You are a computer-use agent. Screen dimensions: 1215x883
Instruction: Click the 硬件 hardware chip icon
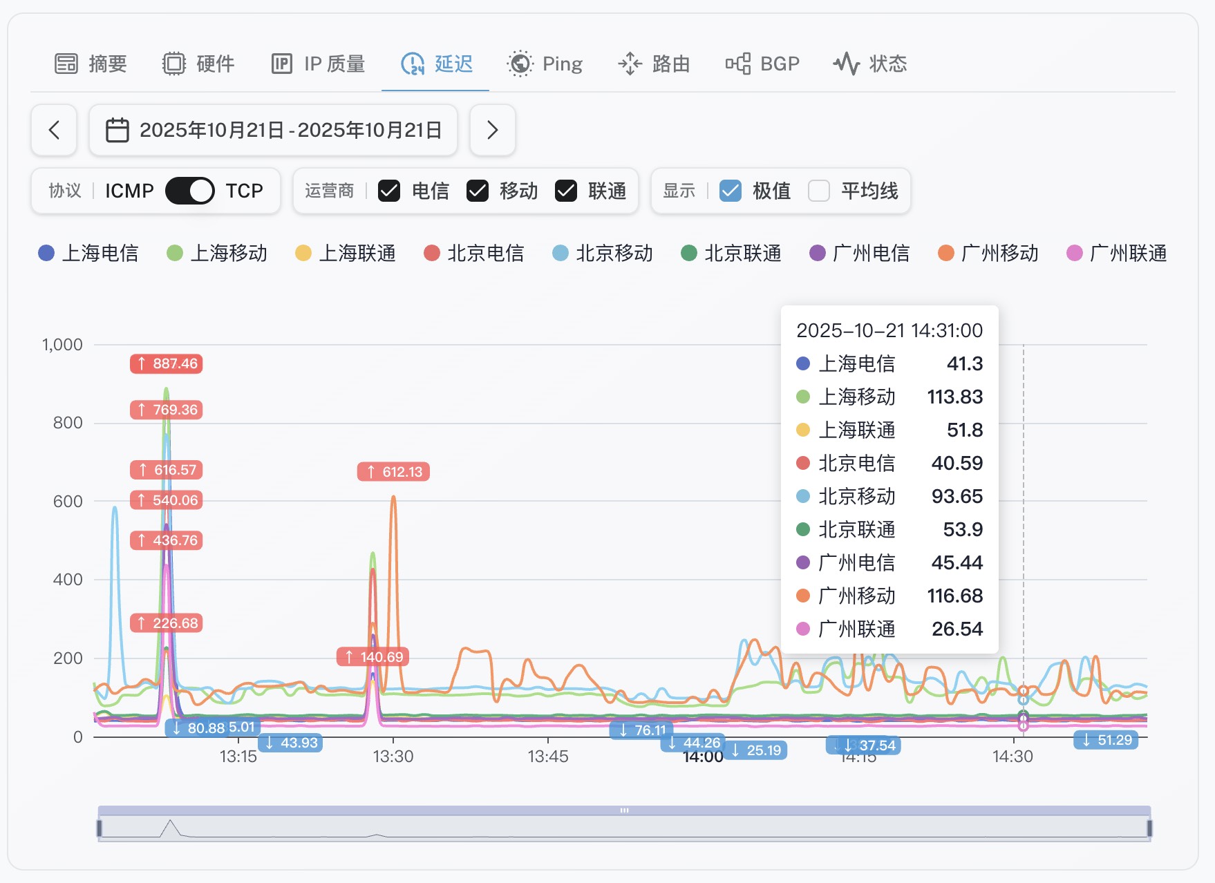(173, 64)
